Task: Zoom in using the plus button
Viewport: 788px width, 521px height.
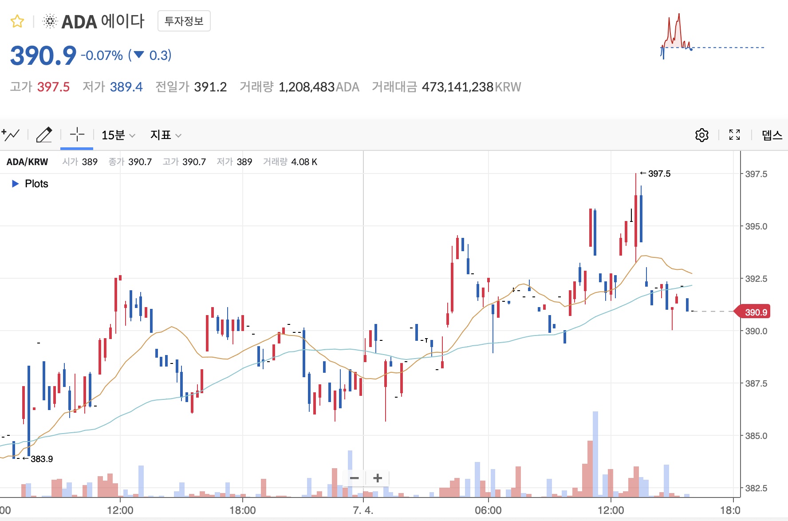Action: point(377,478)
